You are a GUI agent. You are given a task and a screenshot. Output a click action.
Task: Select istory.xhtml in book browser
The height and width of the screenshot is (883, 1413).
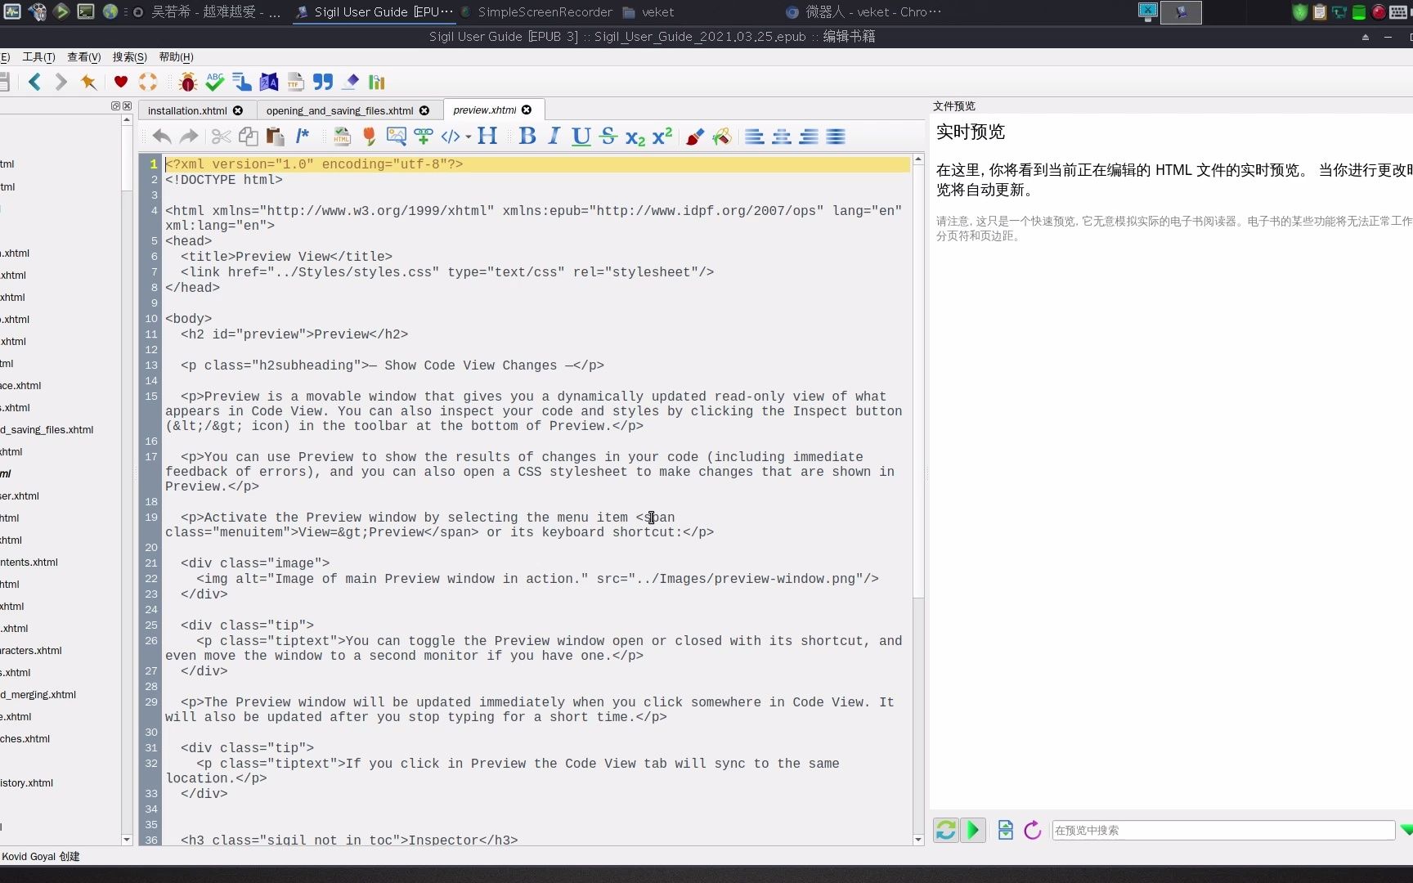27,782
